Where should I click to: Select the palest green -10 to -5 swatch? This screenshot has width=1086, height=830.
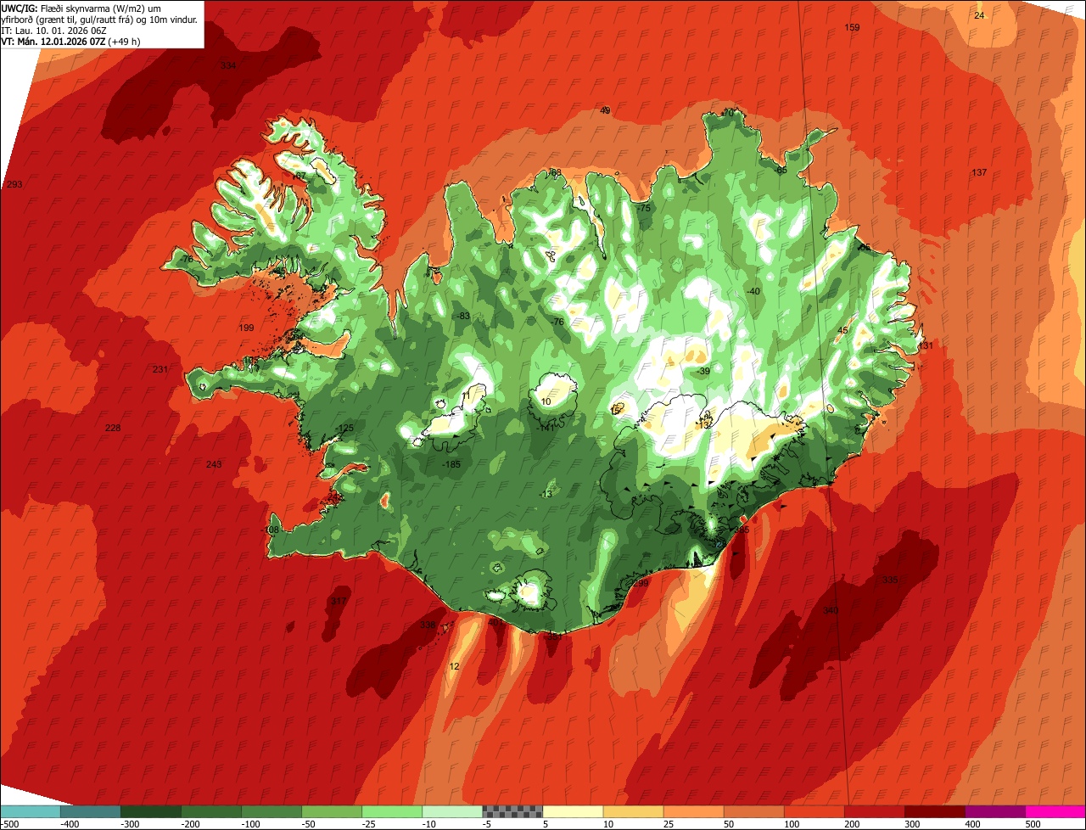(451, 810)
